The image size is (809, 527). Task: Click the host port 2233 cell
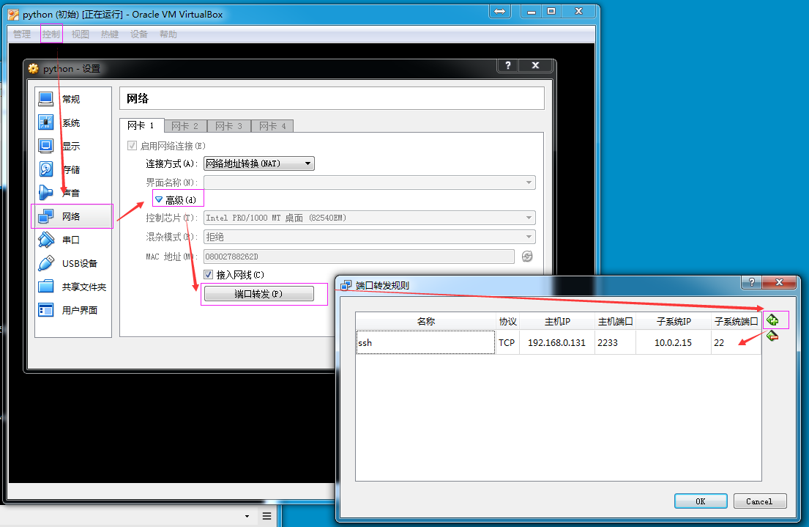[615, 342]
